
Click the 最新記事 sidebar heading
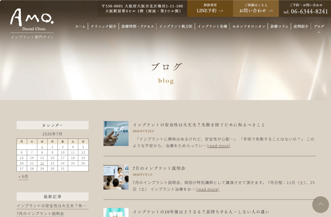53,197
